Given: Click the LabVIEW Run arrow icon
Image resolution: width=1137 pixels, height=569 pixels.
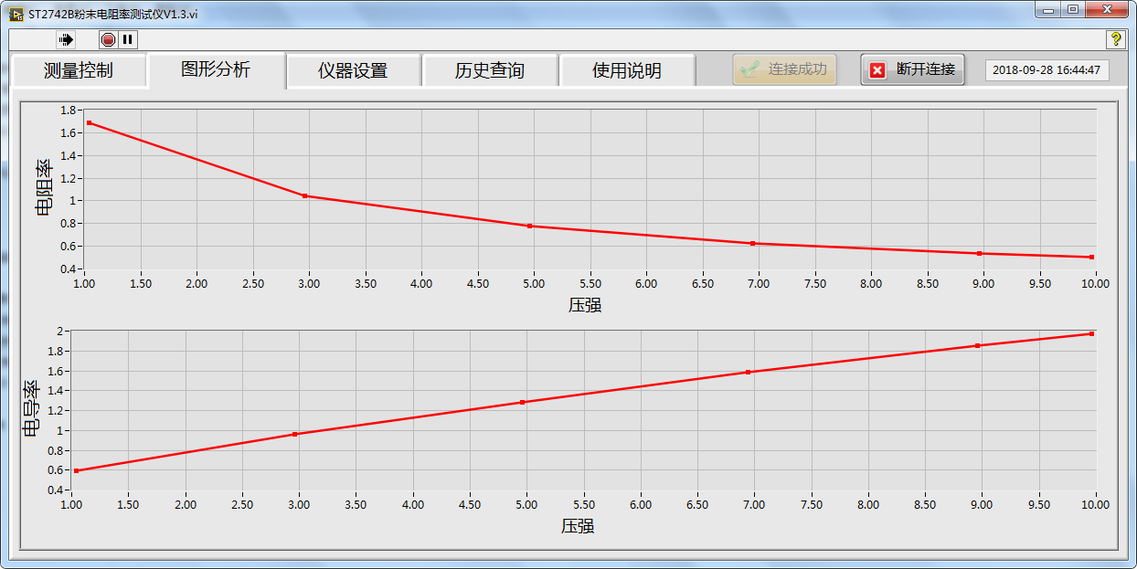Looking at the screenshot, I should 66,39.
